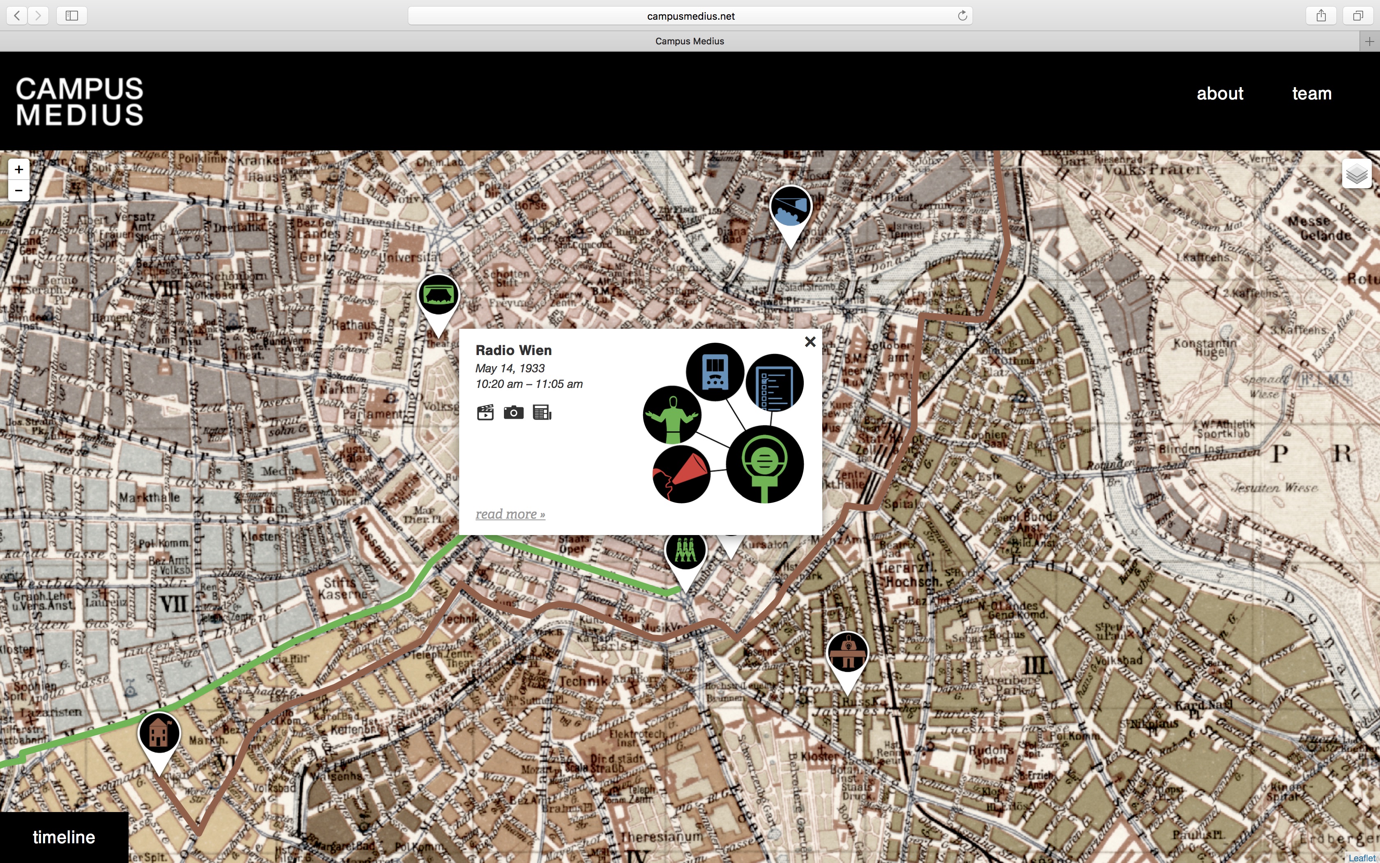
Task: Click the theater stage map marker
Action: [438, 295]
